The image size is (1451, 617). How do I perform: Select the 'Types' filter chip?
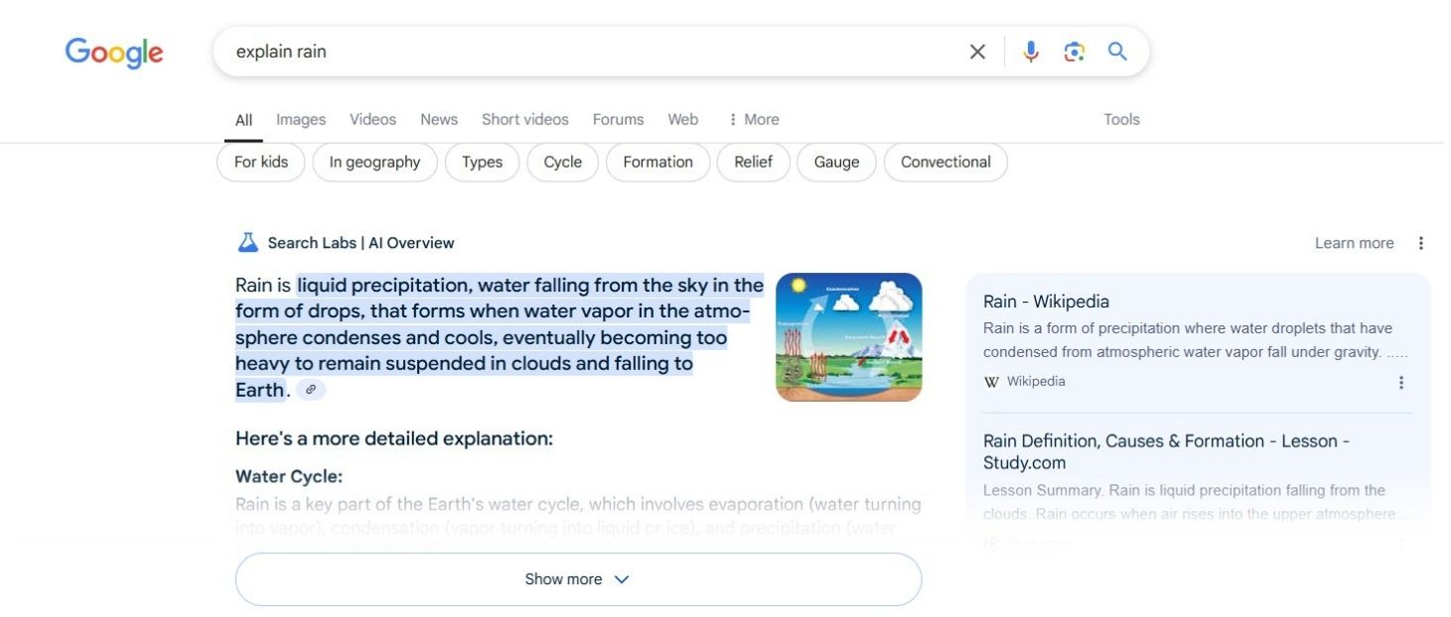point(482,163)
